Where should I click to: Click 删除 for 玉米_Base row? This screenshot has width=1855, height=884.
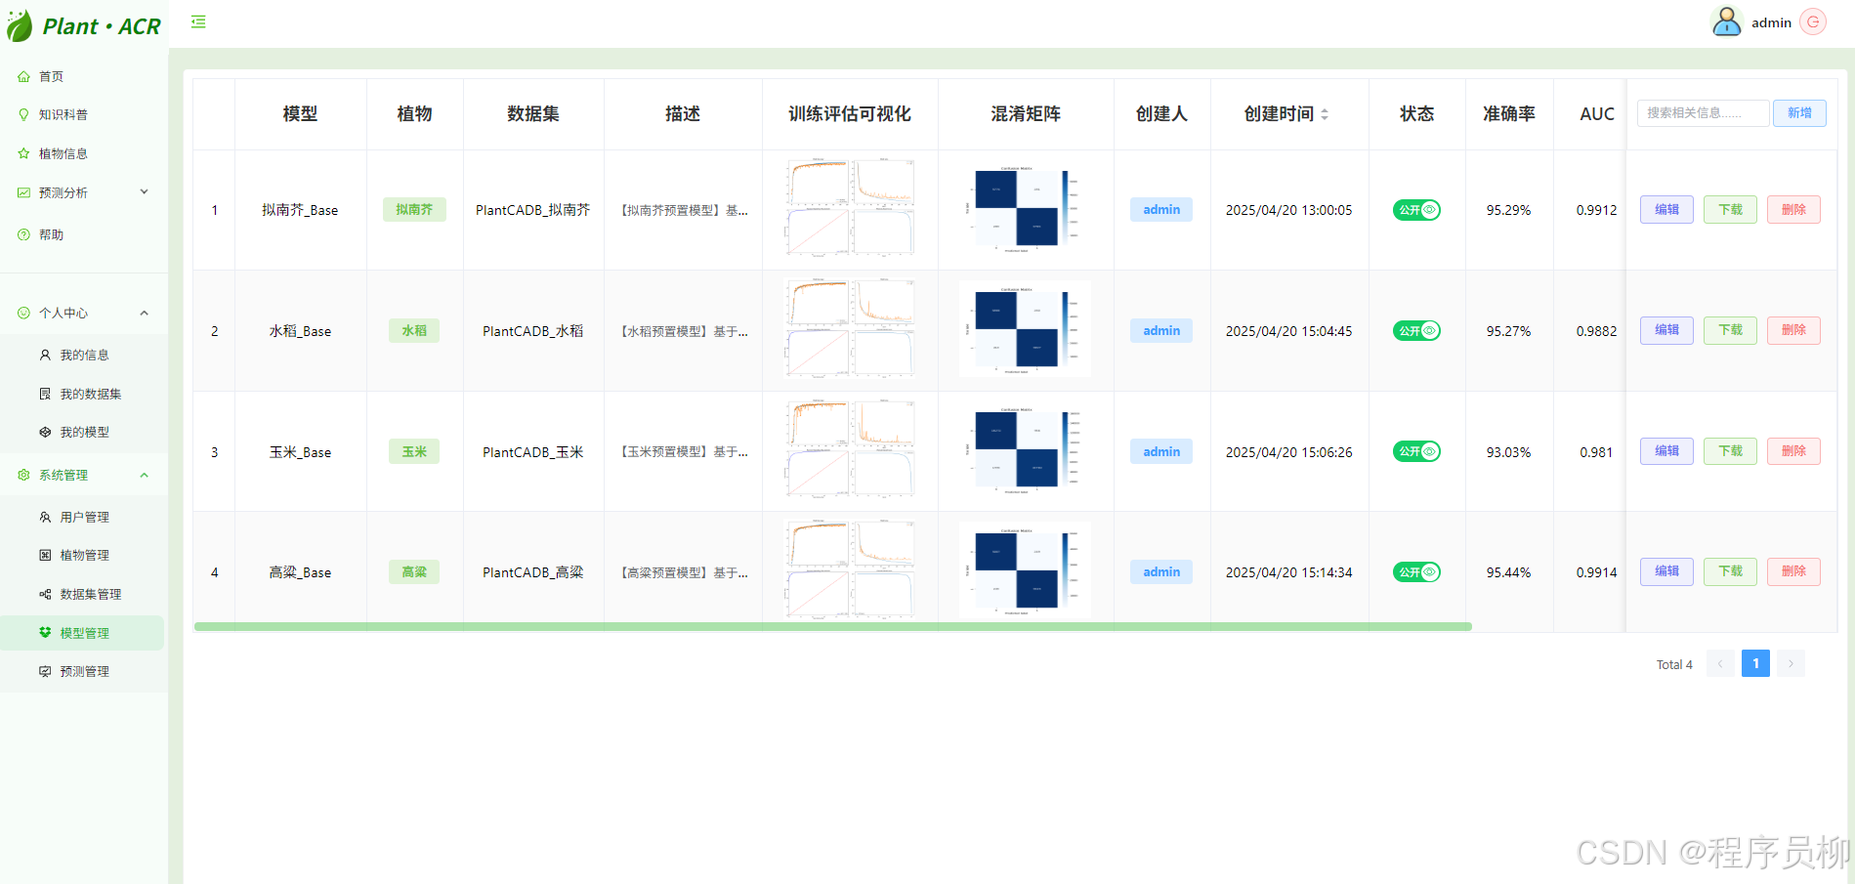click(1793, 451)
